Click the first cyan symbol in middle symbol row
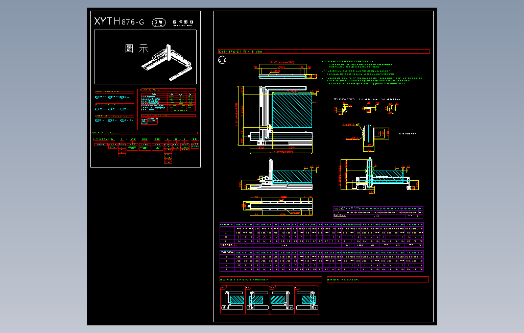Screen dimensions: 524x333 pyautogui.click(x=97, y=109)
